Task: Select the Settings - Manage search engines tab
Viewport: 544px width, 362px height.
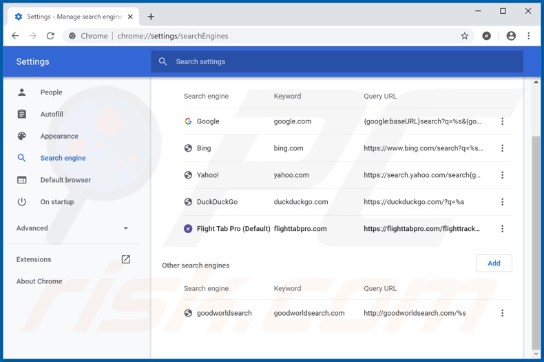Action: (73, 17)
